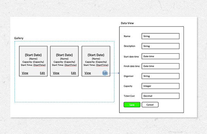The width and height of the screenshot is (207, 134).
Task: Click the Cancel button
Action: (150, 105)
